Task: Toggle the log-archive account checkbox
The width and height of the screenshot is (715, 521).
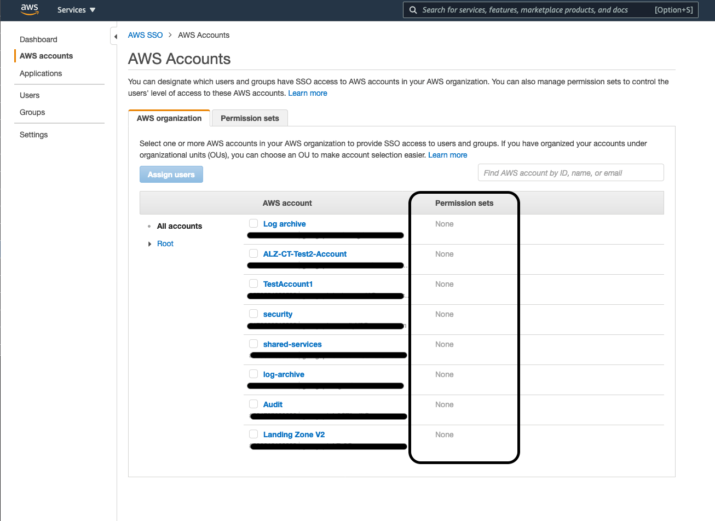Action: pos(253,374)
